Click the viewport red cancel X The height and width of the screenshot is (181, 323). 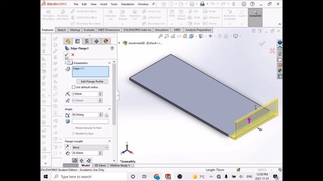click(272, 51)
